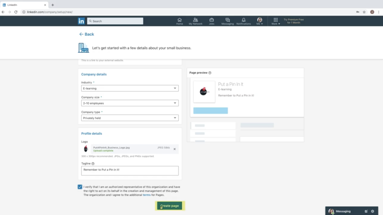Bookmark this page with the star icon
This screenshot has height=215, width=383.
[364, 12]
